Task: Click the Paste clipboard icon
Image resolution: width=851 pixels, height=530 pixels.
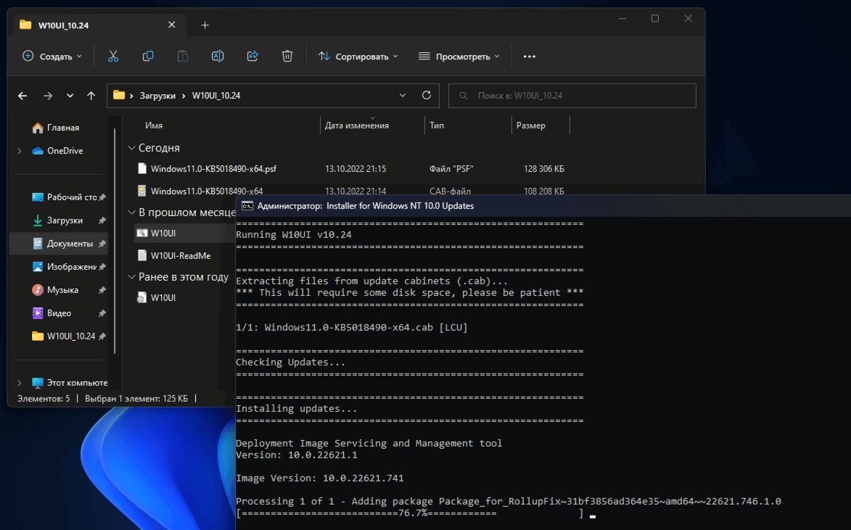Action: coord(183,56)
